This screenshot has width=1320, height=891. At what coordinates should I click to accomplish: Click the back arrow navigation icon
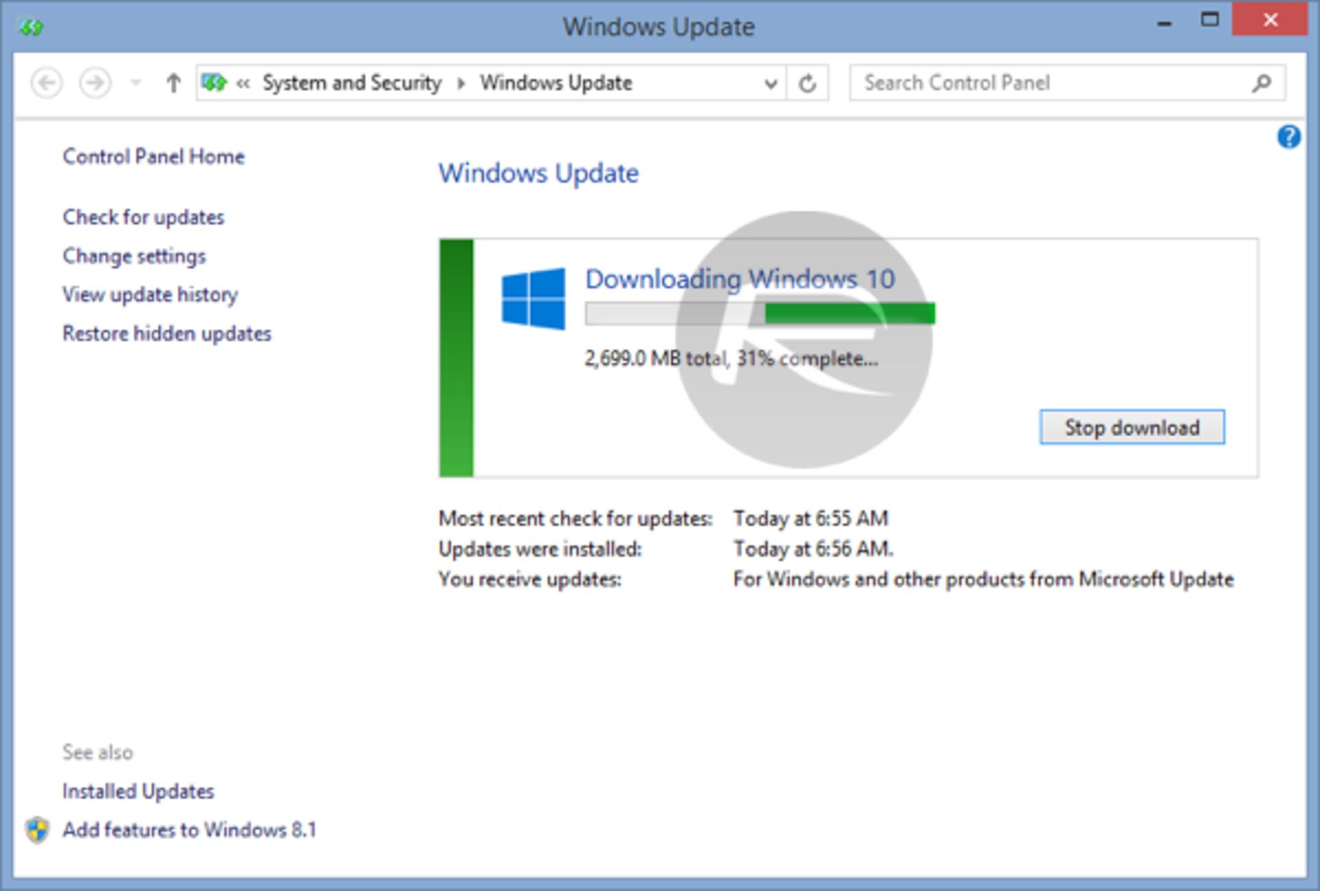(47, 82)
